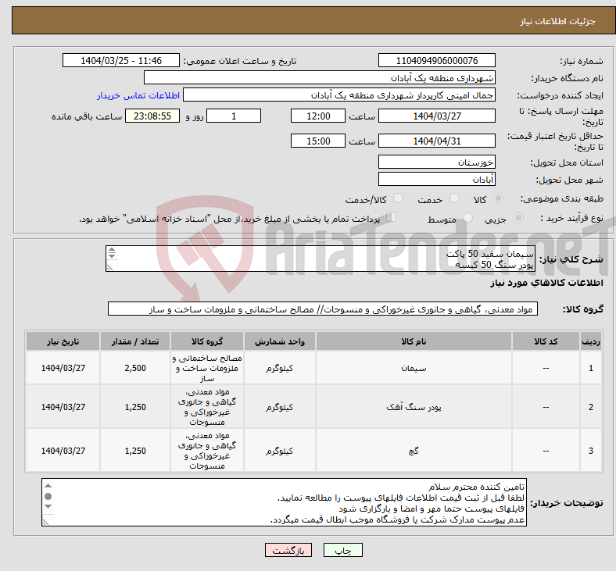The width and height of the screenshot is (616, 571).
Task: Click the پودر سنگ آهک item name cell
Action: (414, 407)
